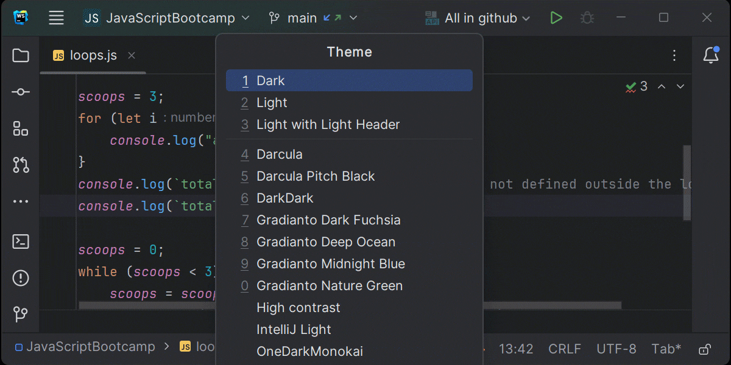
Task: Toggle file writable lock in status bar
Action: pos(704,349)
